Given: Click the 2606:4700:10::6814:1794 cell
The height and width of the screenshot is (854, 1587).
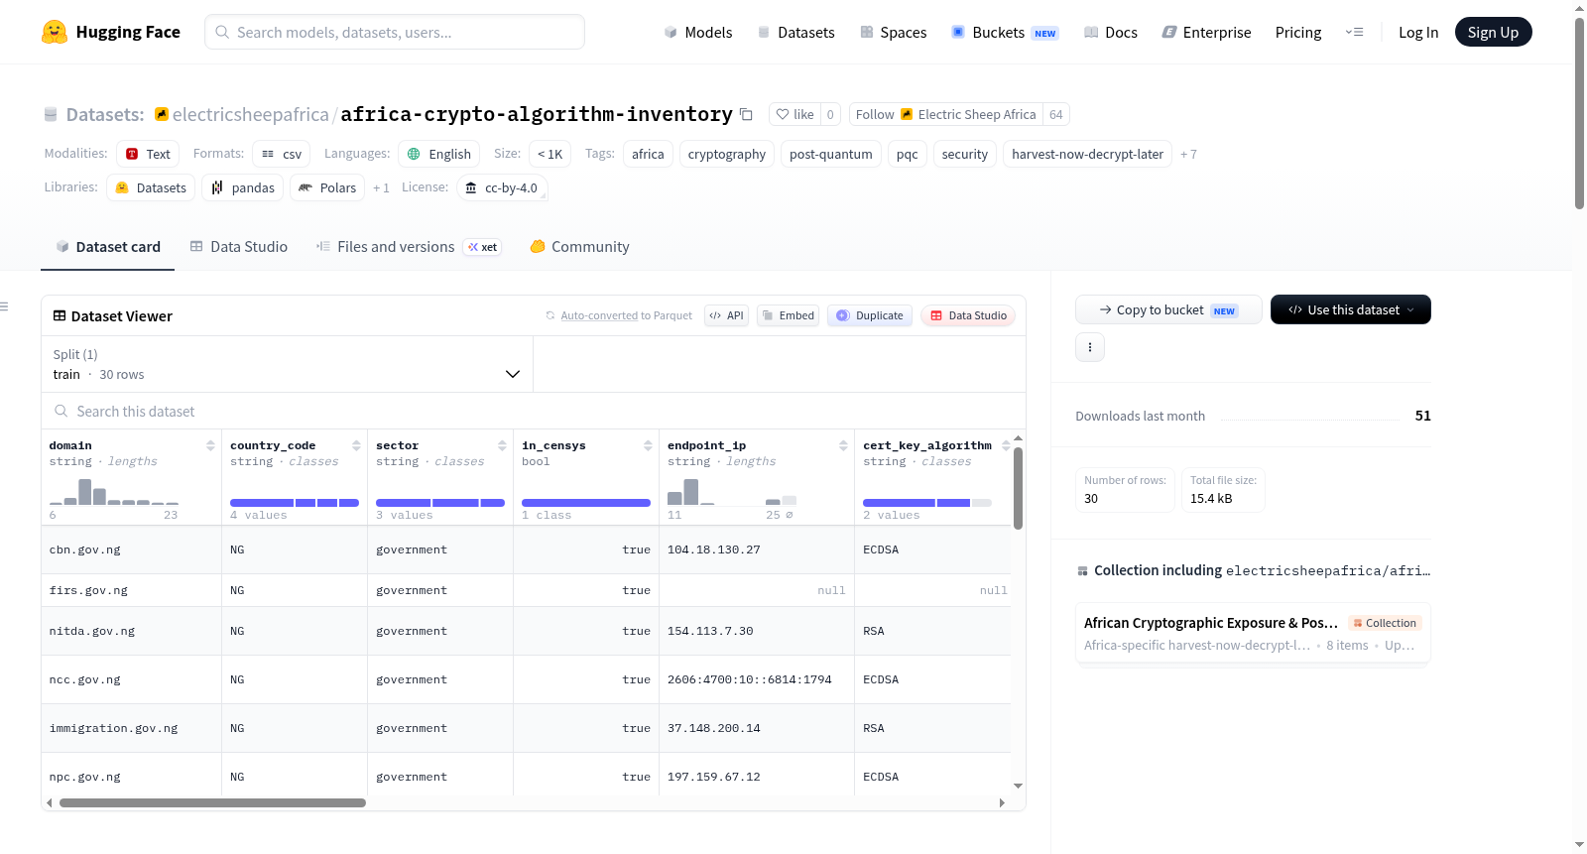Looking at the screenshot, I should click(x=757, y=679).
